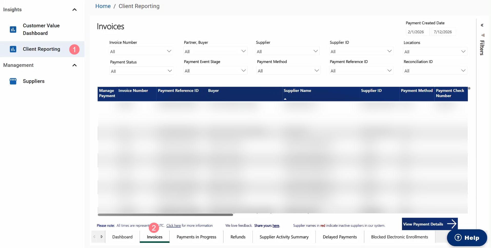Open the Payment Status dropdown
Image resolution: width=491 pixels, height=248 pixels.
coord(141,71)
